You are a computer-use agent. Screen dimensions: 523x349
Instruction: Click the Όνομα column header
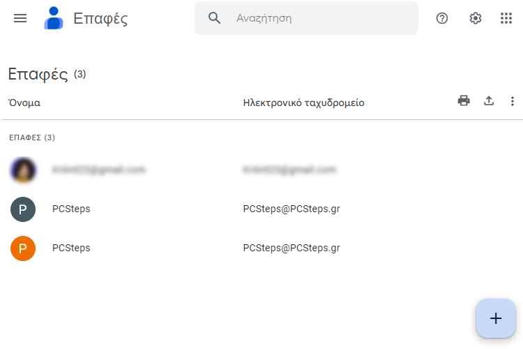coord(24,103)
